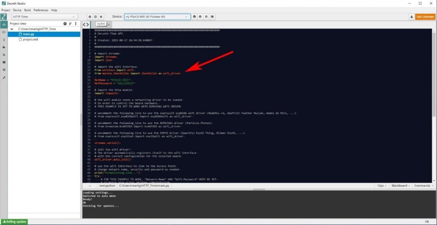The image size is (437, 225).
Task: Click the 'wifi_driver.auto_init()' code line
Action: click(112, 160)
